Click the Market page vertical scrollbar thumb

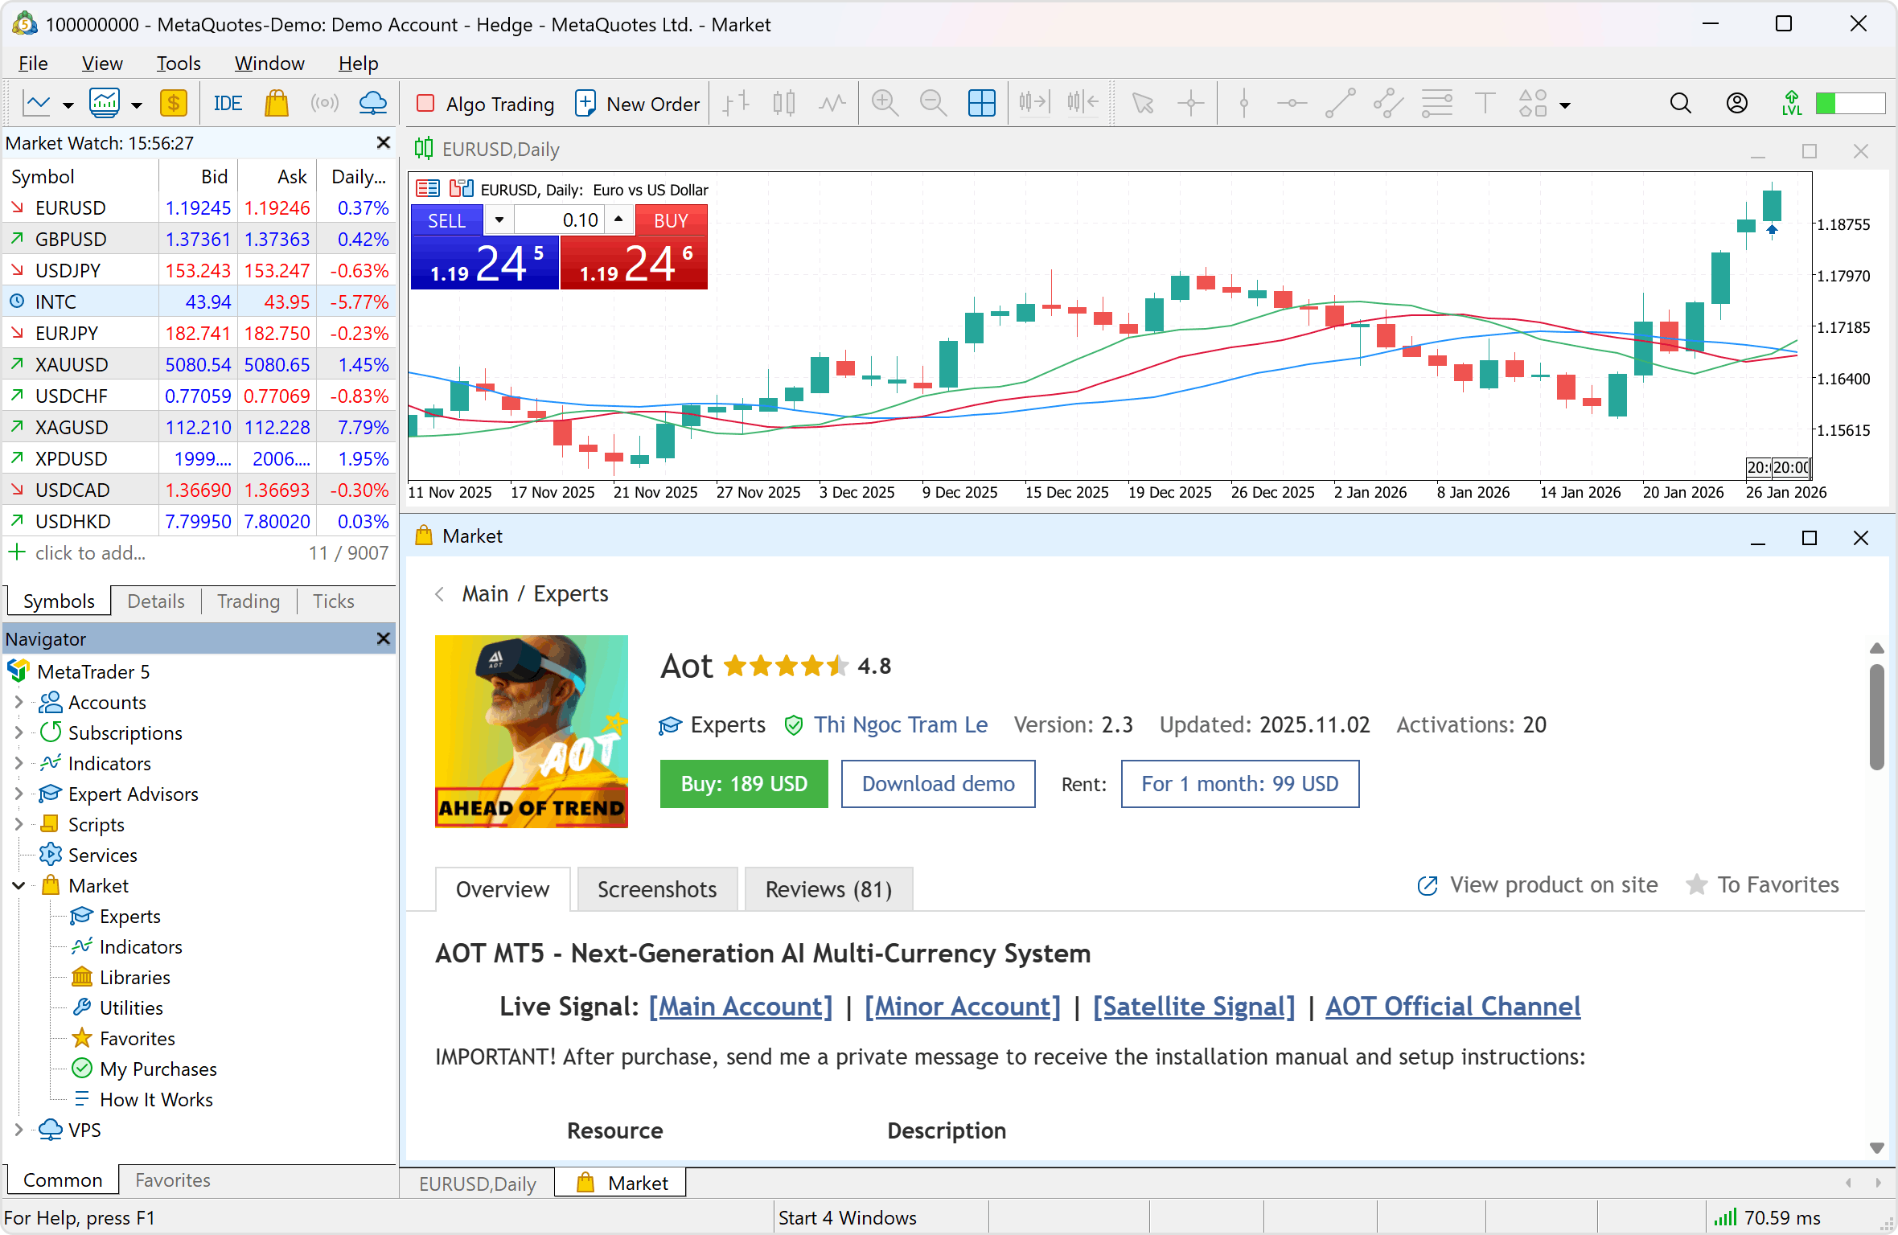pyautogui.click(x=1876, y=716)
